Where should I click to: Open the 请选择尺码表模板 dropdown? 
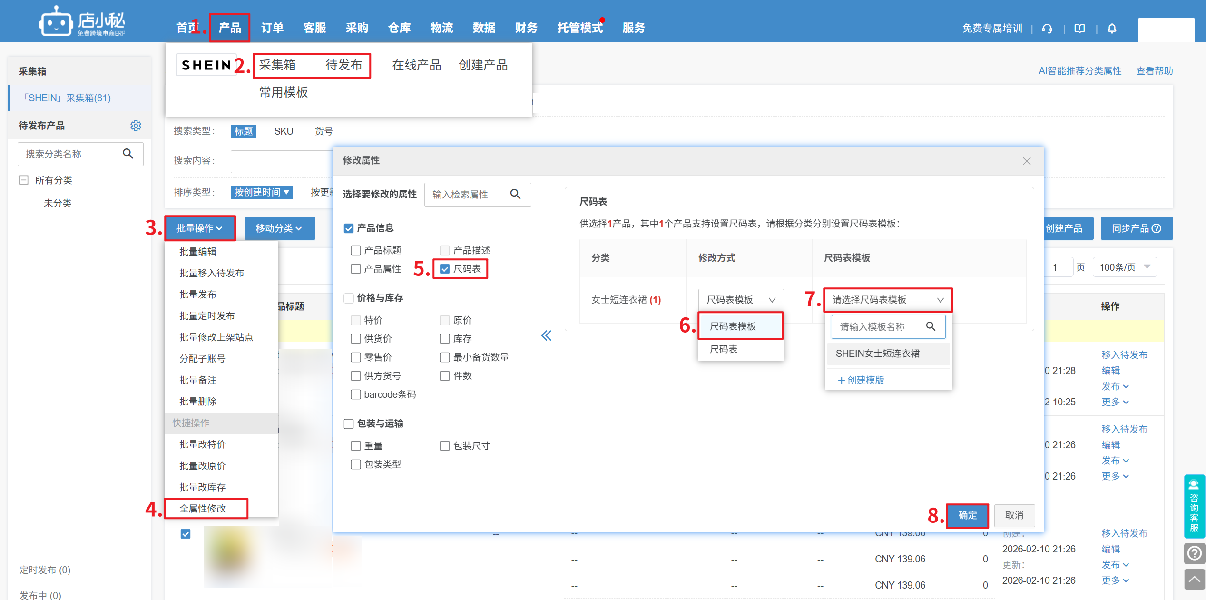tap(887, 300)
